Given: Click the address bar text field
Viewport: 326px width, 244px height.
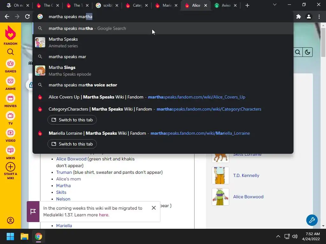Looking at the screenshot, I should point(163,17).
